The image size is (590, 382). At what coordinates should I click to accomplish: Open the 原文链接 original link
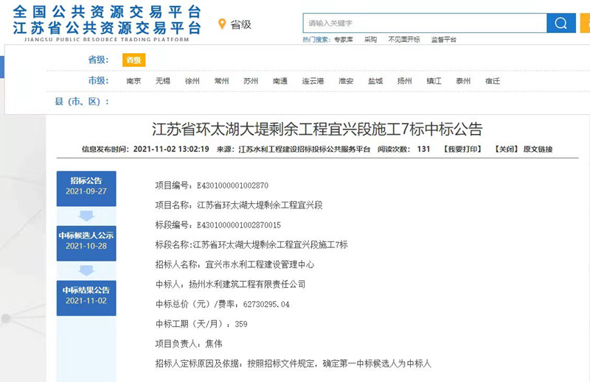pyautogui.click(x=538, y=149)
